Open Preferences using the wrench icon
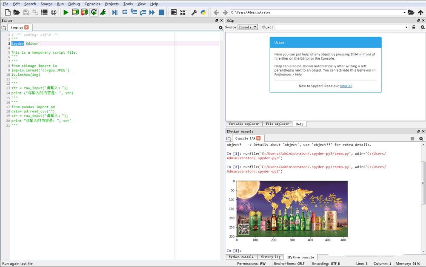Viewport: 426px width, 267px height. click(194, 12)
